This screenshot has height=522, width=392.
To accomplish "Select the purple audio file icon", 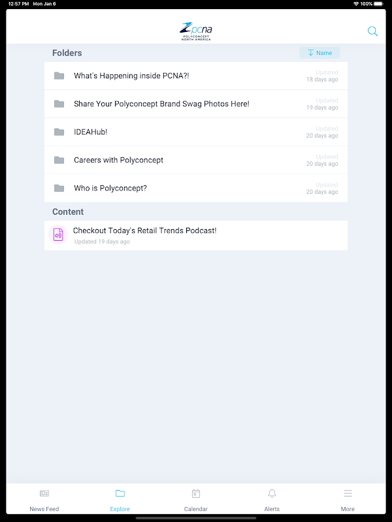I will click(58, 234).
